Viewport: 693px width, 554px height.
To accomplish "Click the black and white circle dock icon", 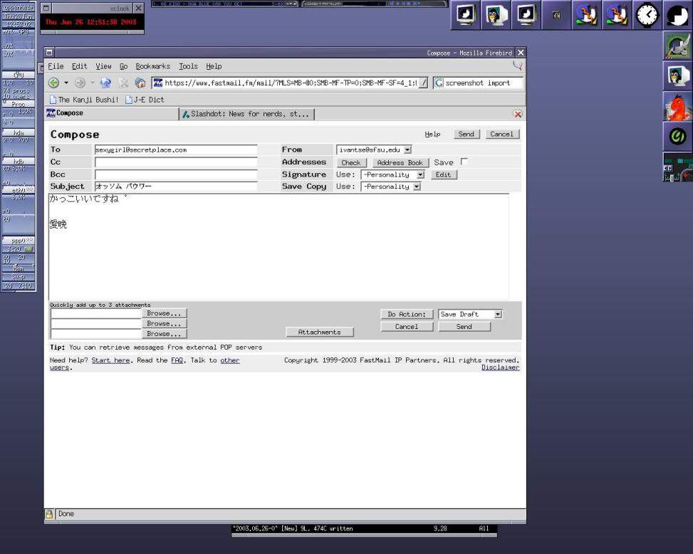I will pos(677,15).
